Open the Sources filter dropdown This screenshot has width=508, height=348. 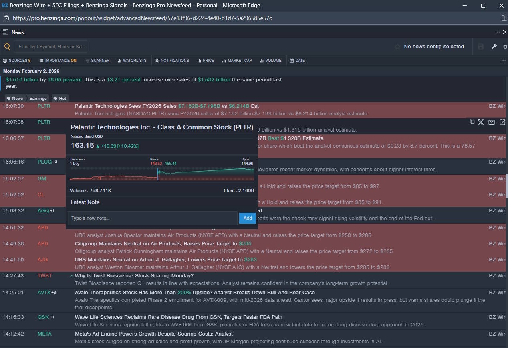[x=17, y=61]
